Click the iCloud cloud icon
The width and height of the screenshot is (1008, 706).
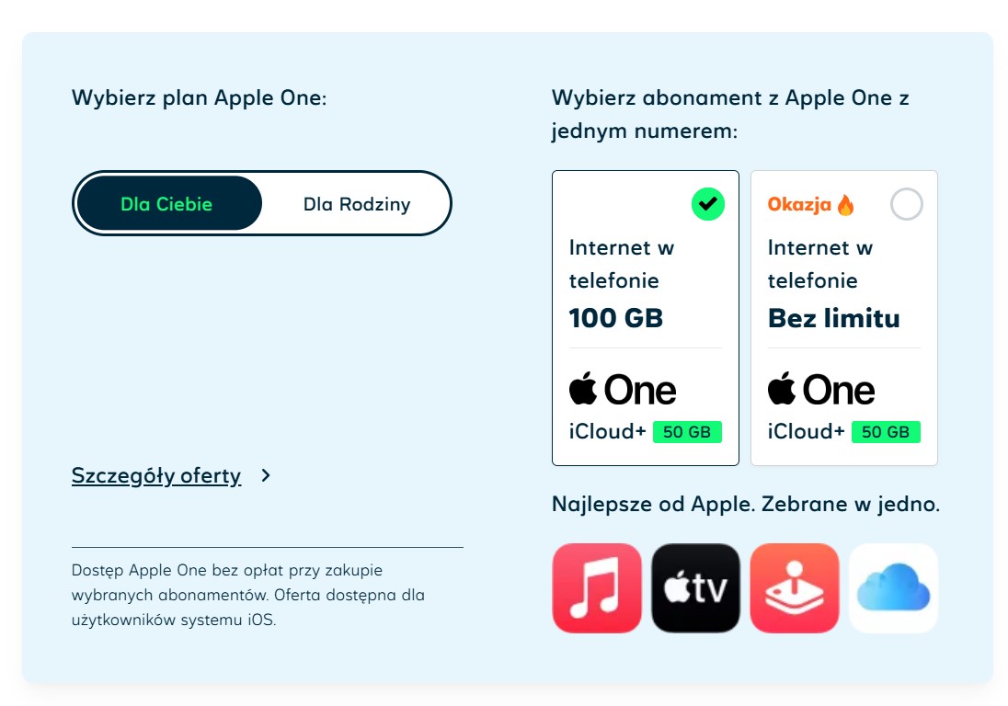(x=893, y=588)
